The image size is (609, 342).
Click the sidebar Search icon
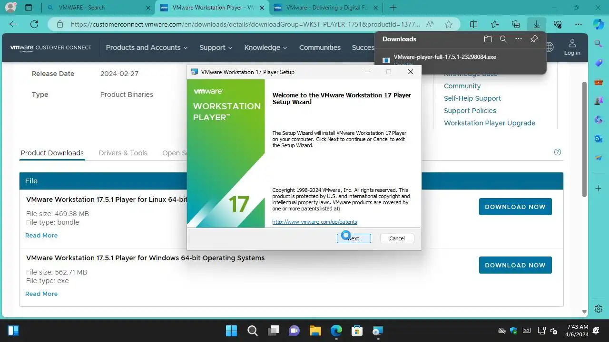click(599, 44)
